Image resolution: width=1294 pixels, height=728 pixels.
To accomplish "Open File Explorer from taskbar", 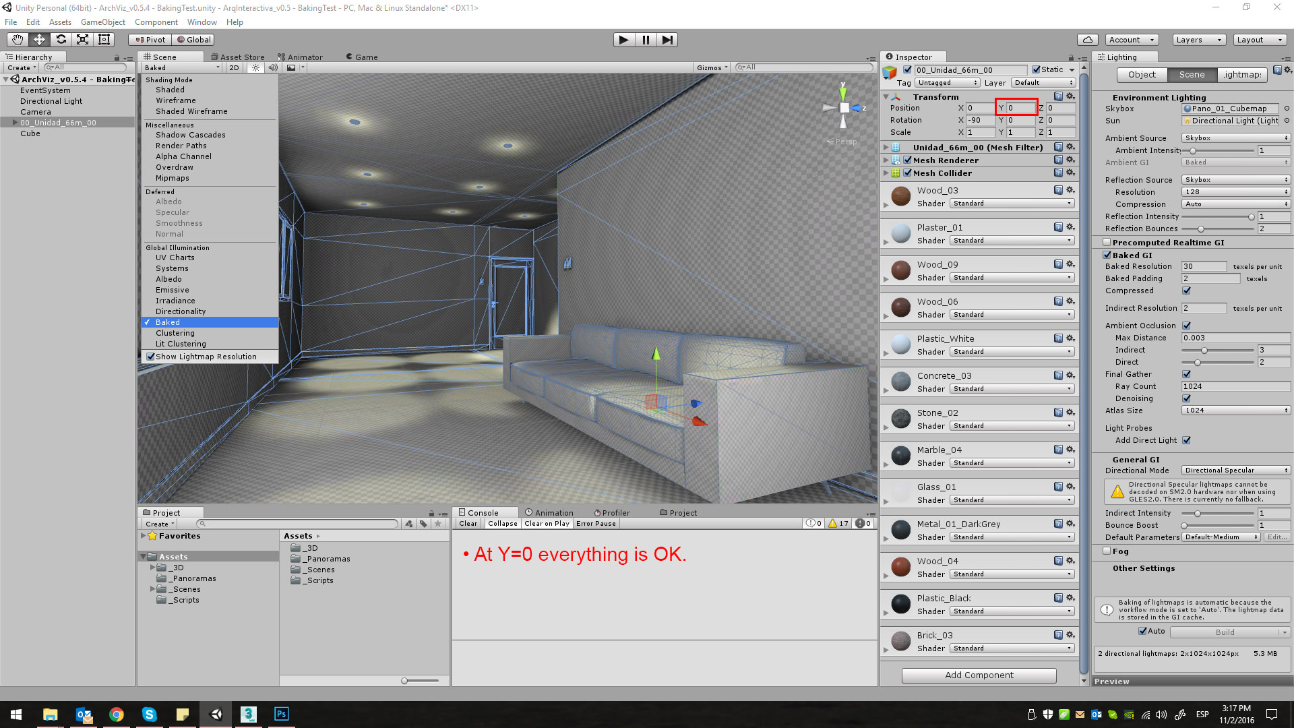I will pos(50,714).
